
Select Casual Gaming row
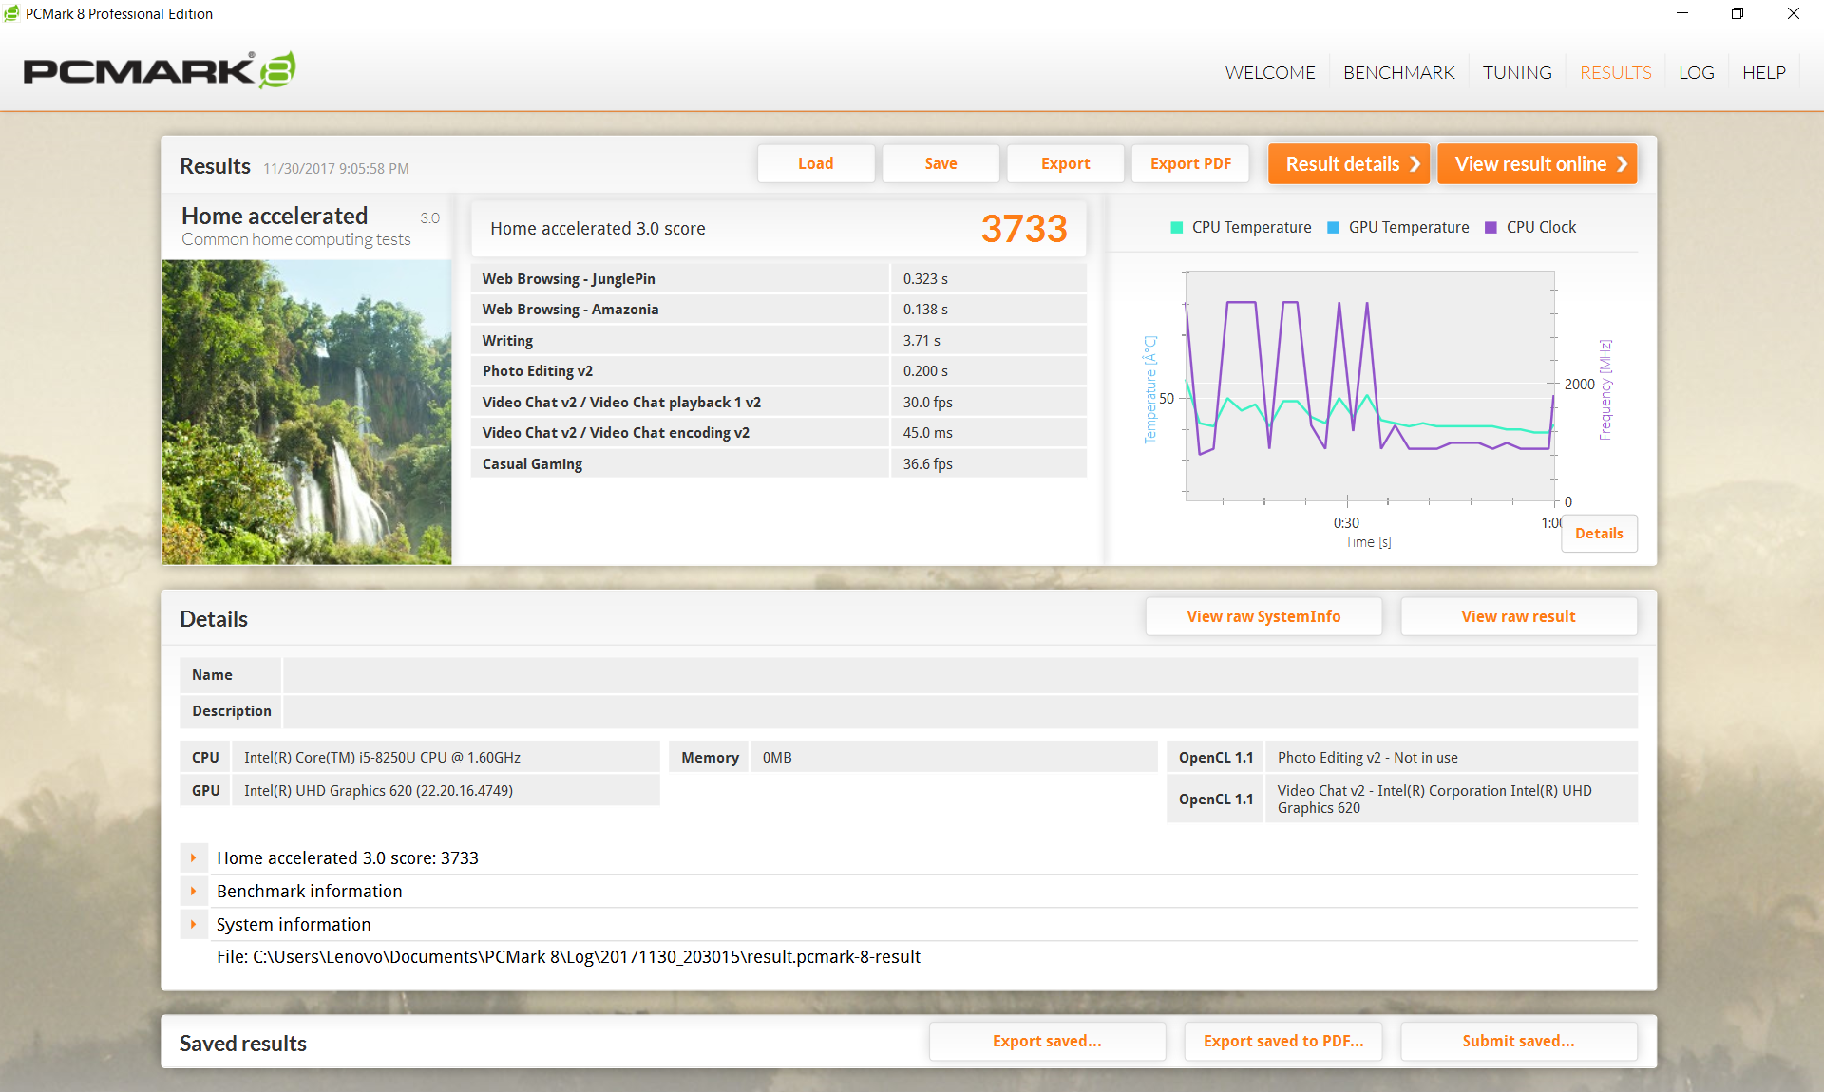coord(778,463)
